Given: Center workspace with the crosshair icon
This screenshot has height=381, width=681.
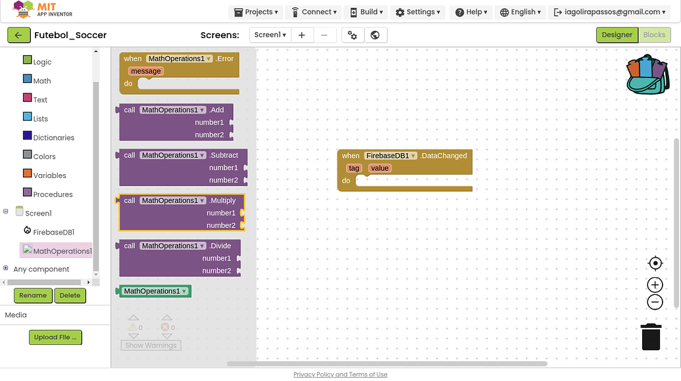Looking at the screenshot, I should coord(655,263).
